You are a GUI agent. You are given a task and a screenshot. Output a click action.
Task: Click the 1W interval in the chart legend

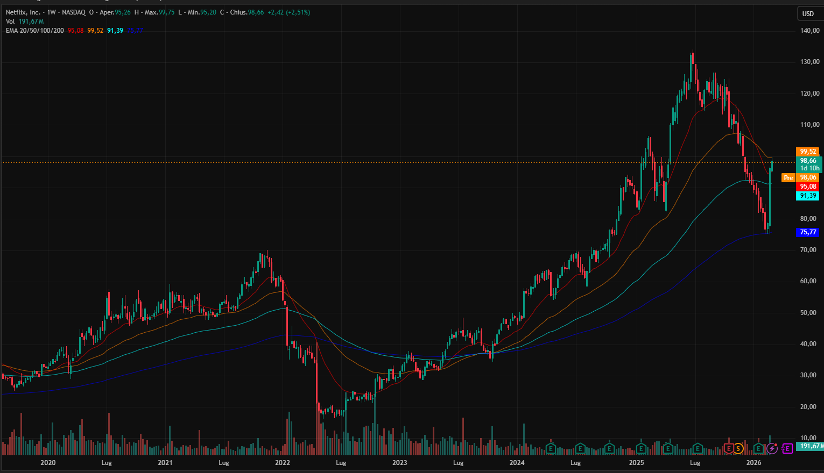point(52,12)
